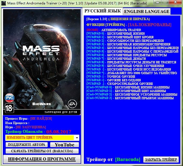This screenshot has width=183, height=166.
Task: Click the green [Baracuda] author label
Action: pyautogui.click(x=127, y=159)
